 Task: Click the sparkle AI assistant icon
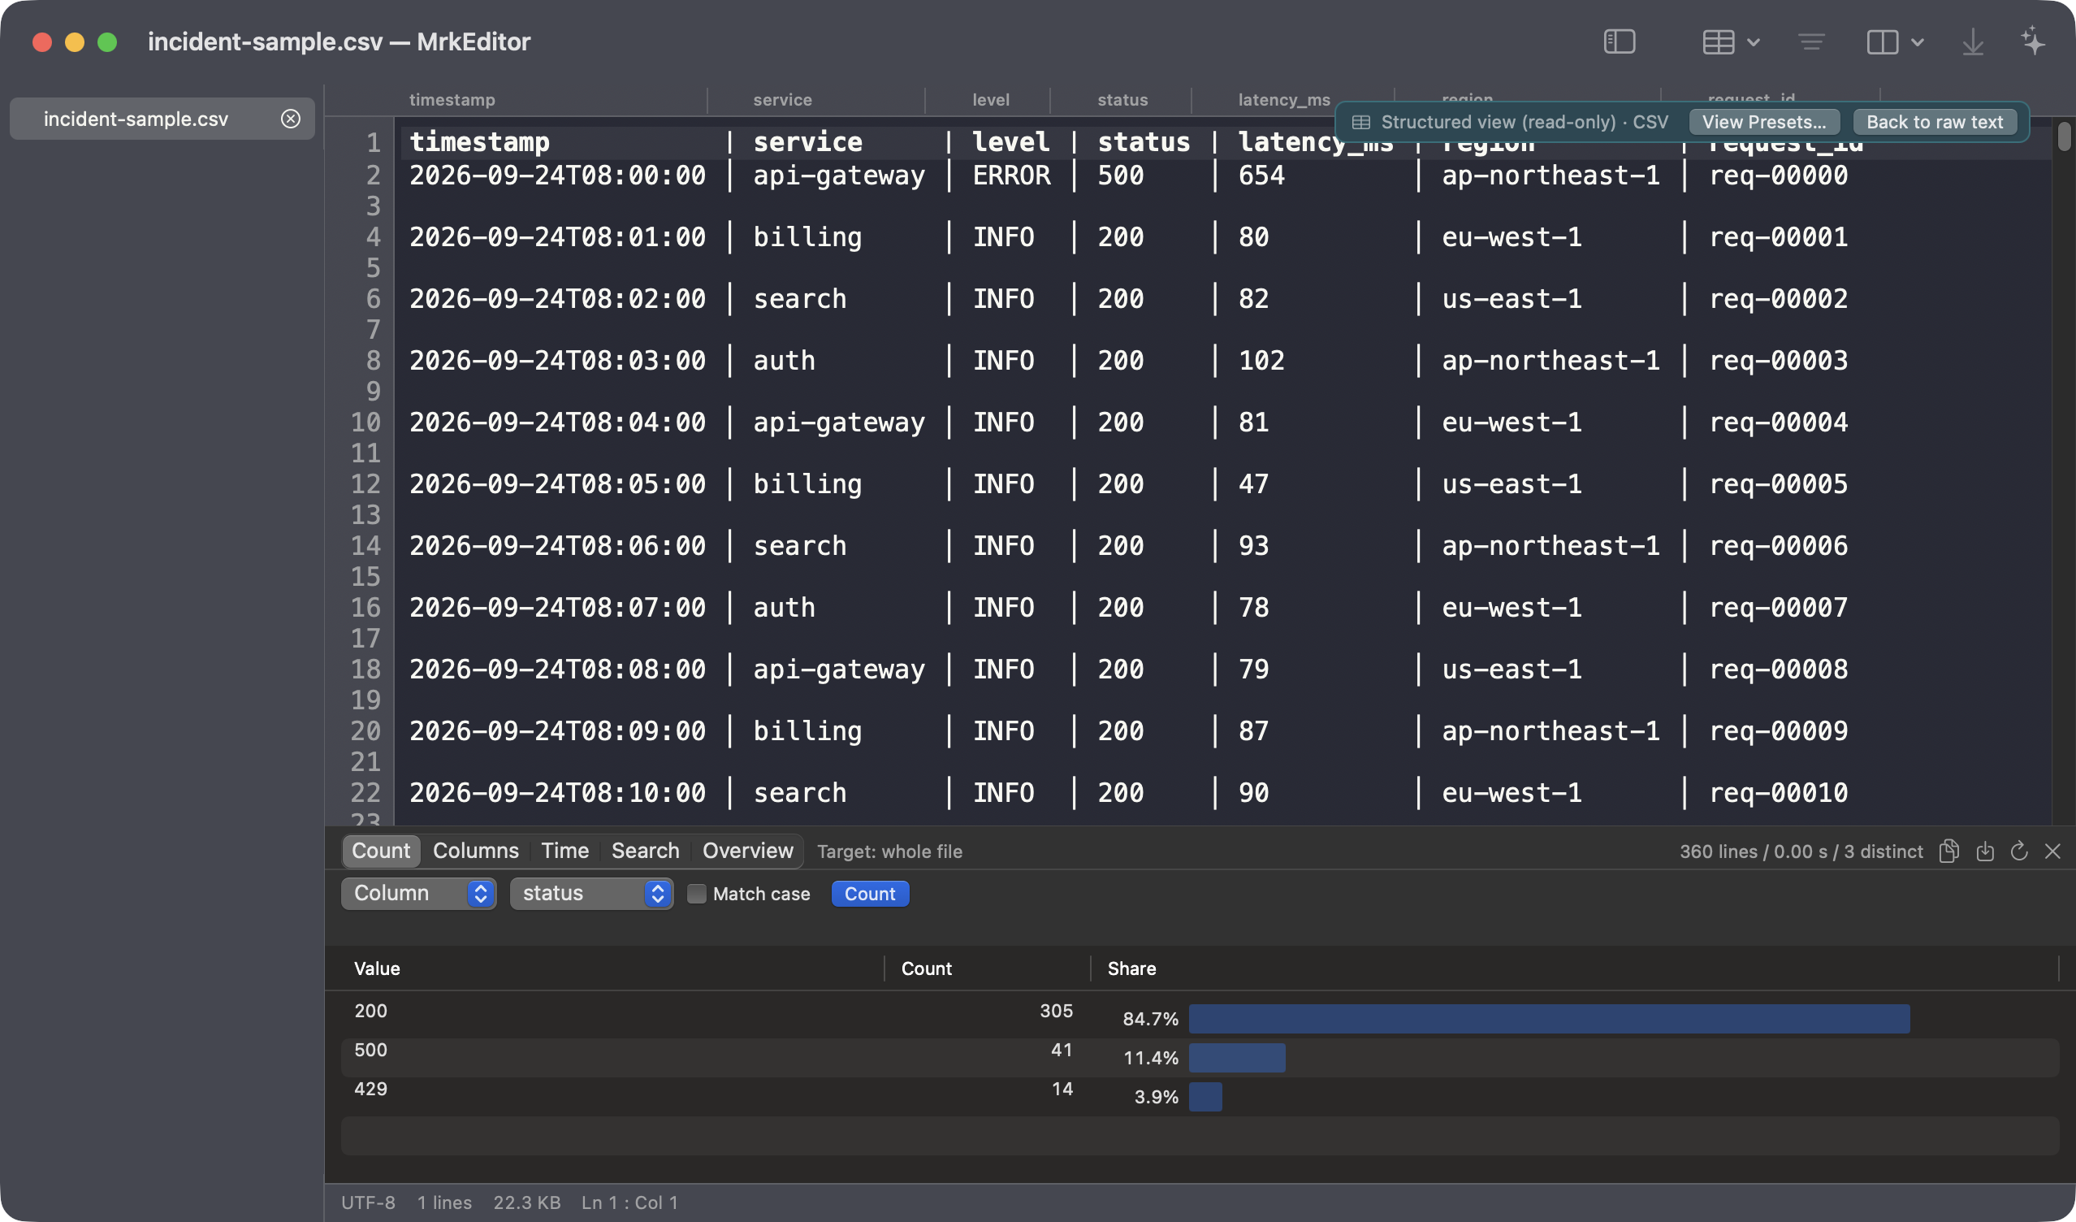point(2033,41)
